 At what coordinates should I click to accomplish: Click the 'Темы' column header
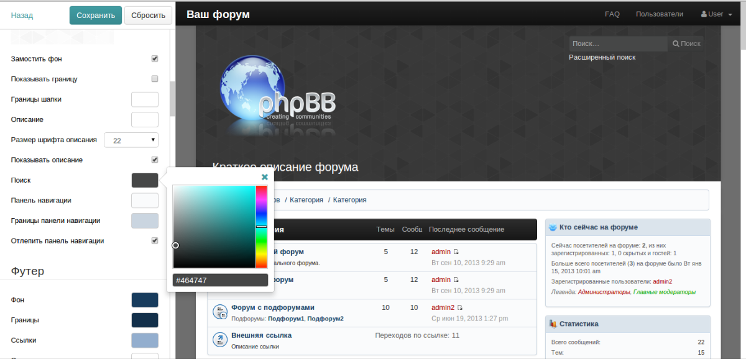pos(385,229)
